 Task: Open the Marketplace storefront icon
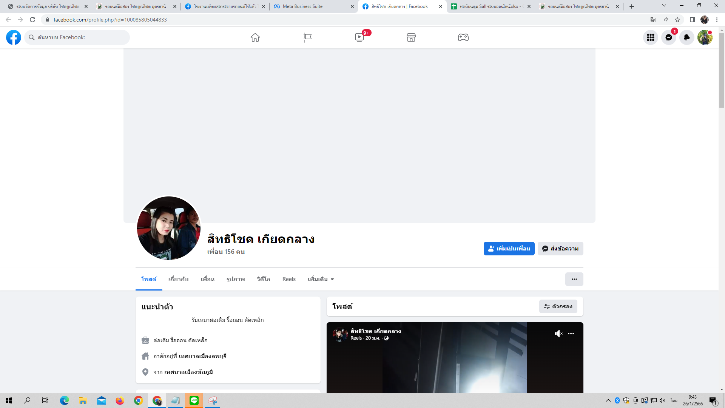411,37
